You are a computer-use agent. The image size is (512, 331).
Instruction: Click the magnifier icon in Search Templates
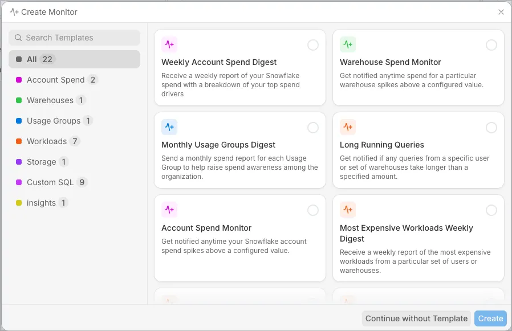click(18, 38)
